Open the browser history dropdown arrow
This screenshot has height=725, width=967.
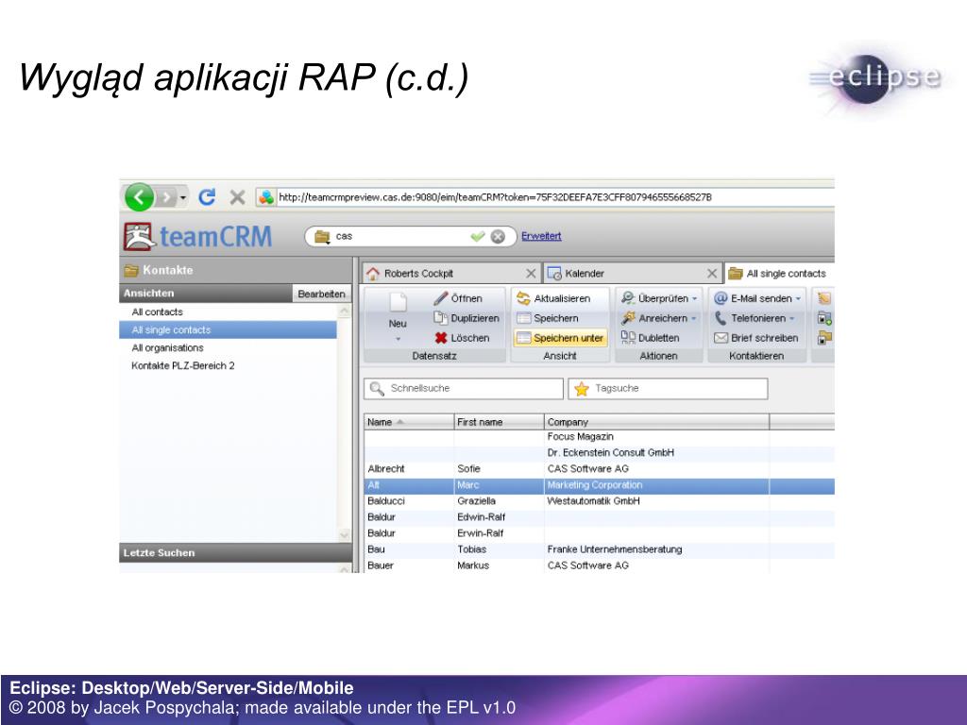click(183, 198)
